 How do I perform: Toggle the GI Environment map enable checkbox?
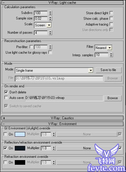(120, 134)
